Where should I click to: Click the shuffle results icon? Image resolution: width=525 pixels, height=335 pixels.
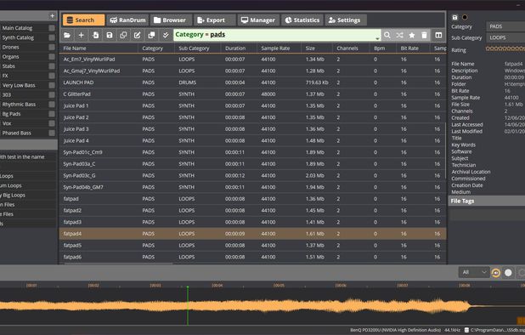click(399, 35)
